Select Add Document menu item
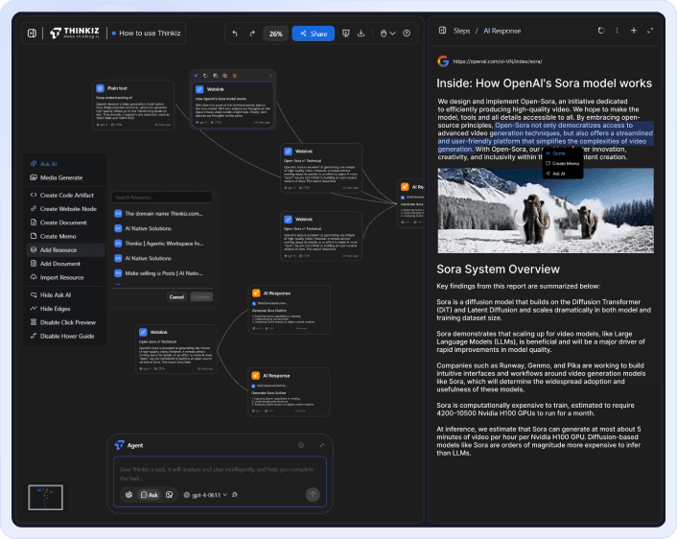 65,264
